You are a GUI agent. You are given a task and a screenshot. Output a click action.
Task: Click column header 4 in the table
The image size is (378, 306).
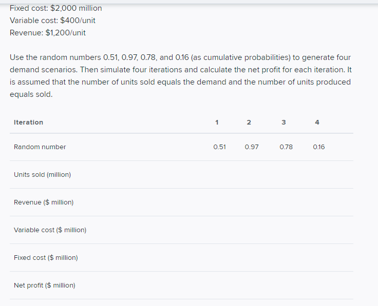317,123
